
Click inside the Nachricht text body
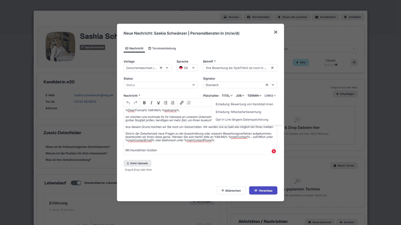[200, 131]
